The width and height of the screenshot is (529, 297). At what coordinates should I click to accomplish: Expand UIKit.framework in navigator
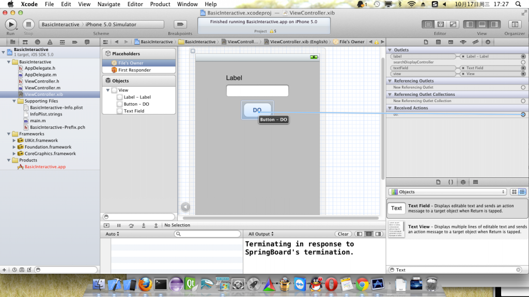tap(14, 140)
